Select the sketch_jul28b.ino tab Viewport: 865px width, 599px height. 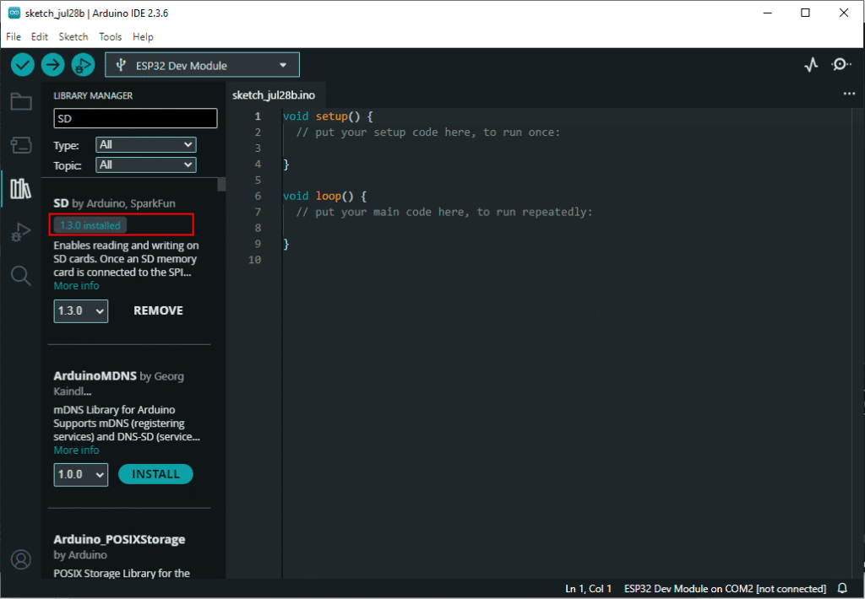[x=275, y=94]
